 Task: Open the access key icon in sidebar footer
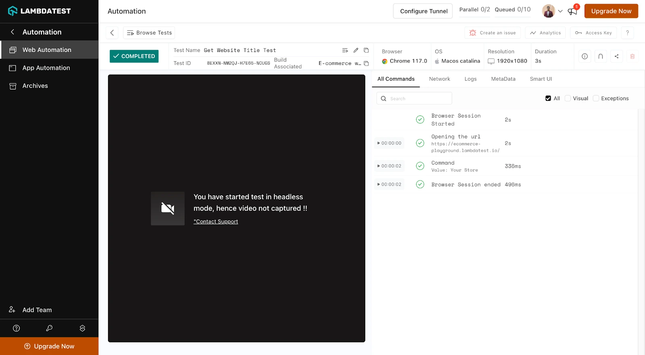(49, 328)
